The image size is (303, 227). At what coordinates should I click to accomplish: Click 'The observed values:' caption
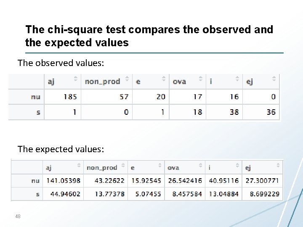[61, 63]
